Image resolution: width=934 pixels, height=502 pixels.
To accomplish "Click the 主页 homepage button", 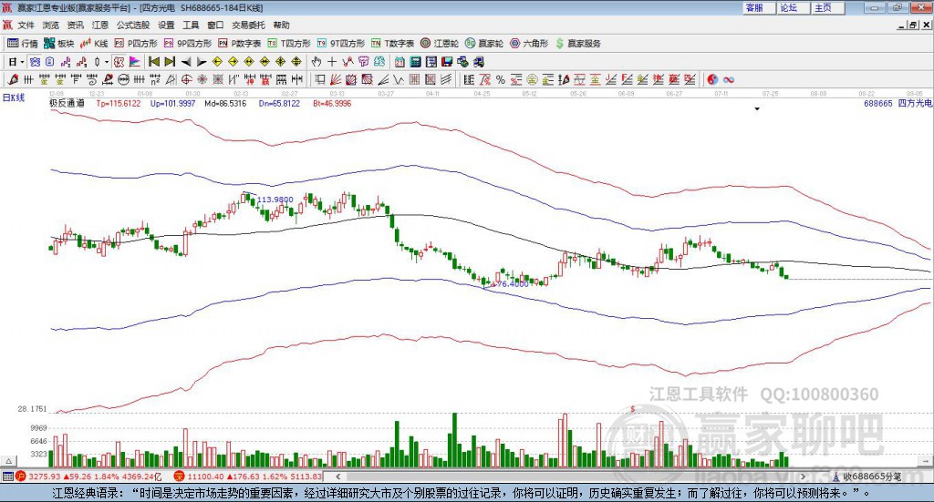I will click(x=828, y=7).
